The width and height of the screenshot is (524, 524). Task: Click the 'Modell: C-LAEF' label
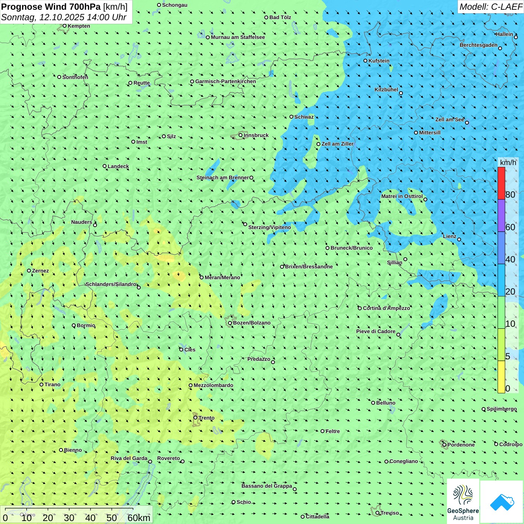pyautogui.click(x=491, y=7)
